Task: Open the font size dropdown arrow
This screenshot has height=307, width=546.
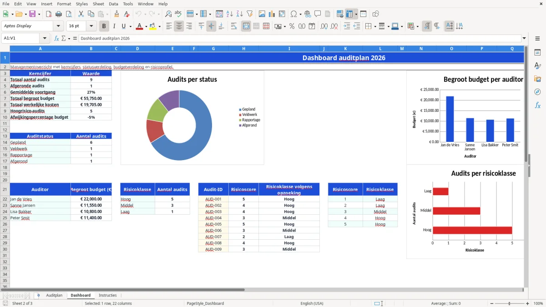Action: point(91,26)
